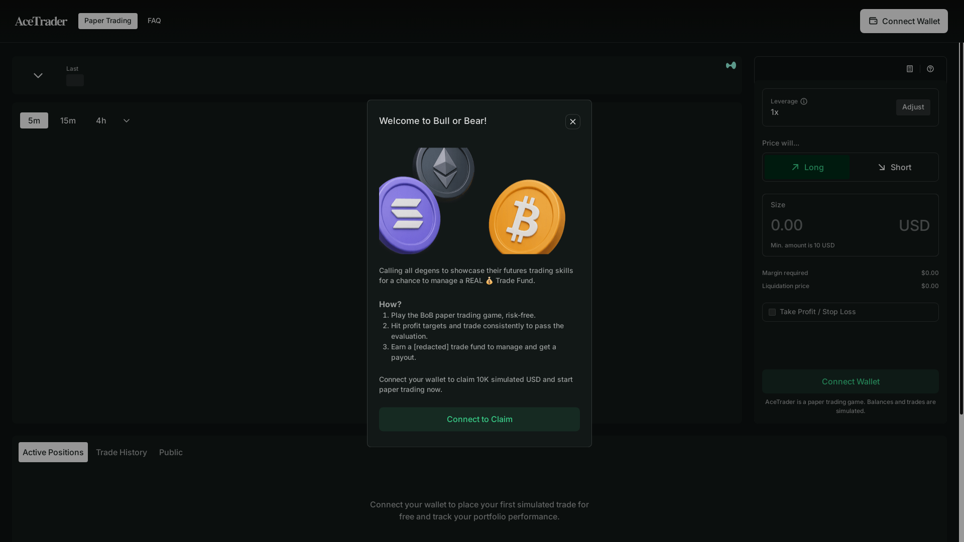The image size is (964, 542).
Task: Close the Welcome to Bull or Bear dialog
Action: pyautogui.click(x=573, y=121)
